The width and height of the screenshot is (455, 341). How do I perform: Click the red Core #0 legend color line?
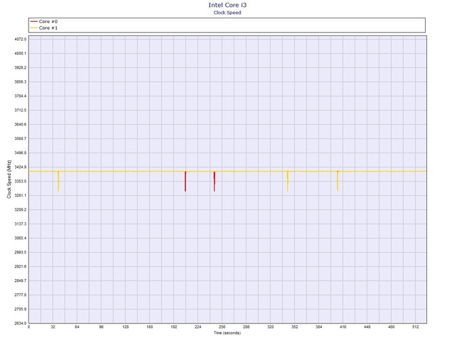34,22
